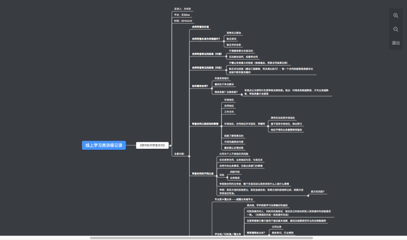Image resolution: width=407 pixels, height=240 pixels.
Task: Select the 工作方向 node
Action: 229,112
